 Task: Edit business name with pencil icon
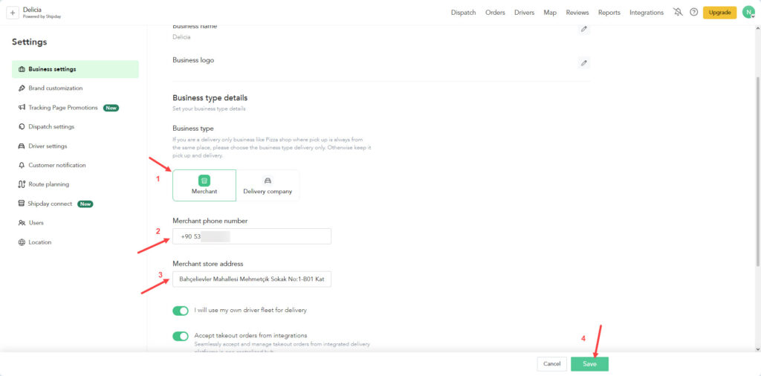[584, 29]
